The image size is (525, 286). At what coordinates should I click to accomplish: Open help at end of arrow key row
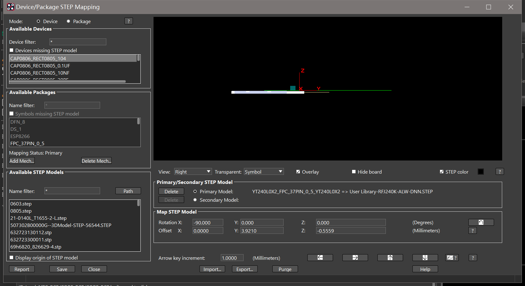click(x=473, y=258)
